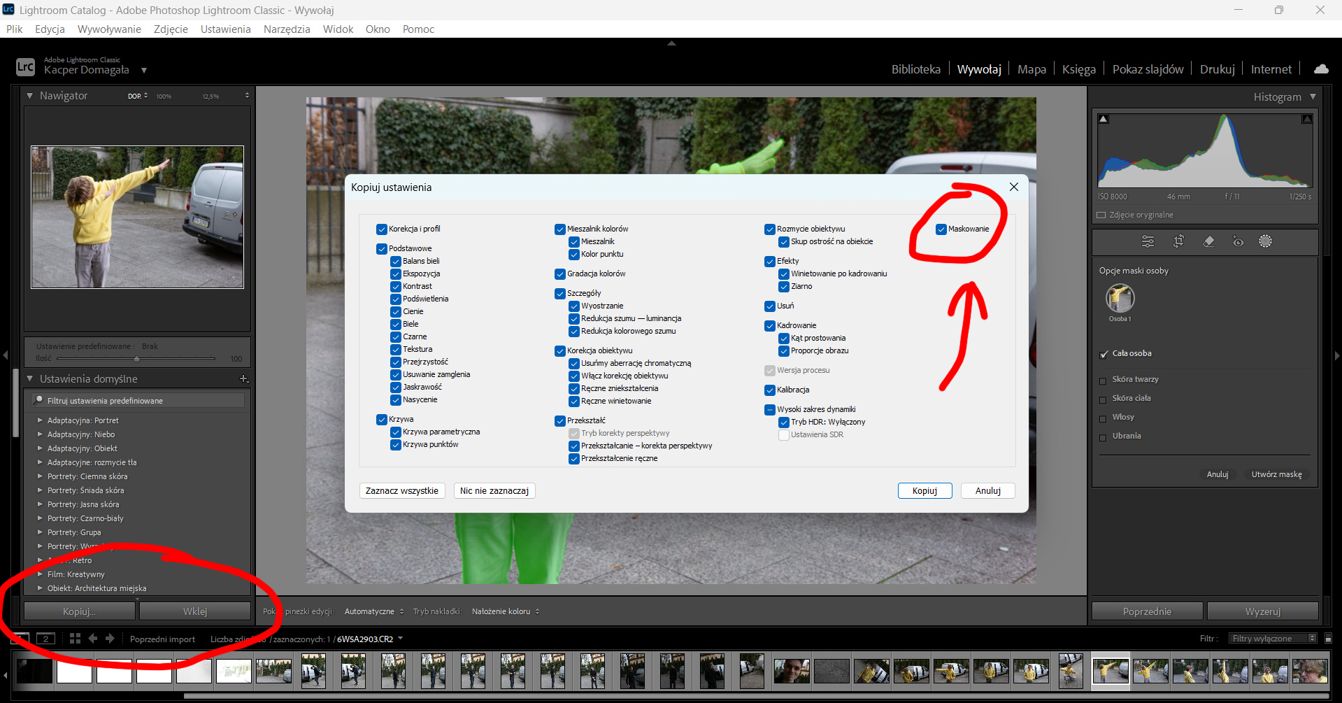Select the Red Eye correction icon
The width and height of the screenshot is (1342, 703).
pos(1238,241)
